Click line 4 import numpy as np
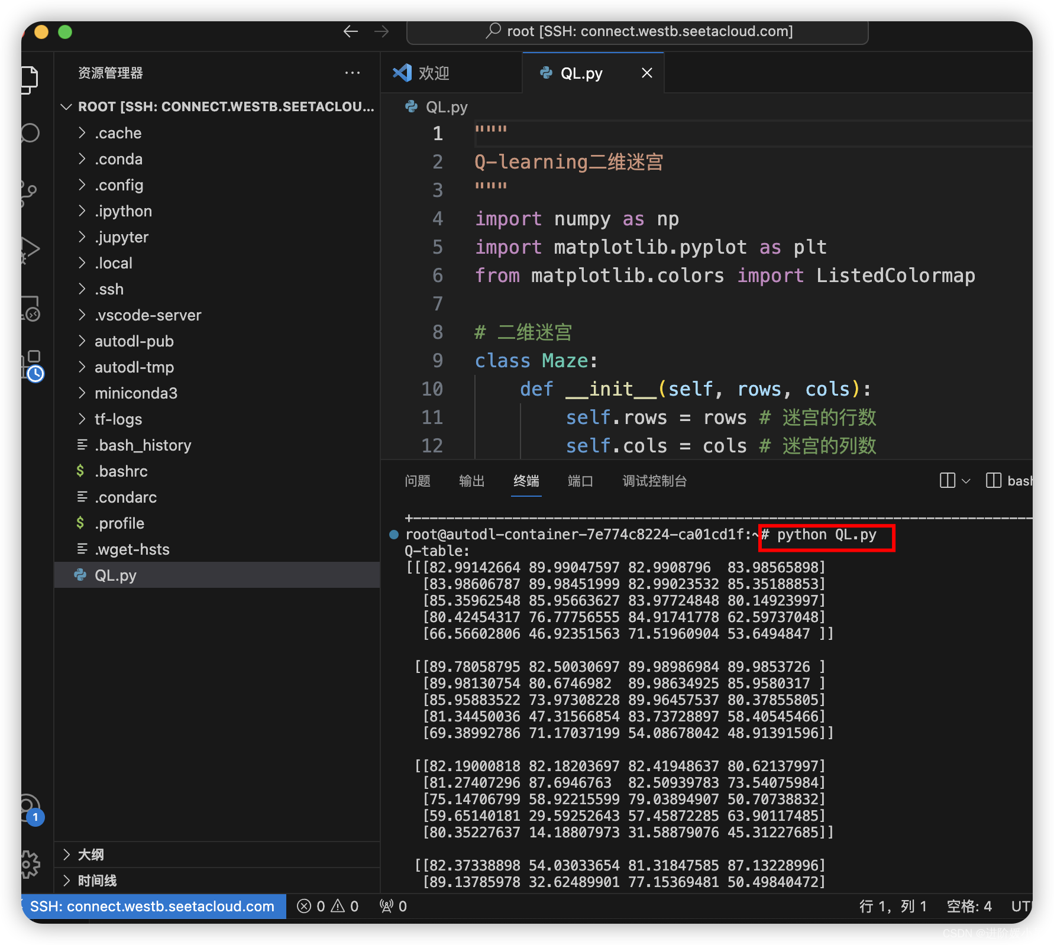Screen dimensions: 1054x945 pos(577,219)
